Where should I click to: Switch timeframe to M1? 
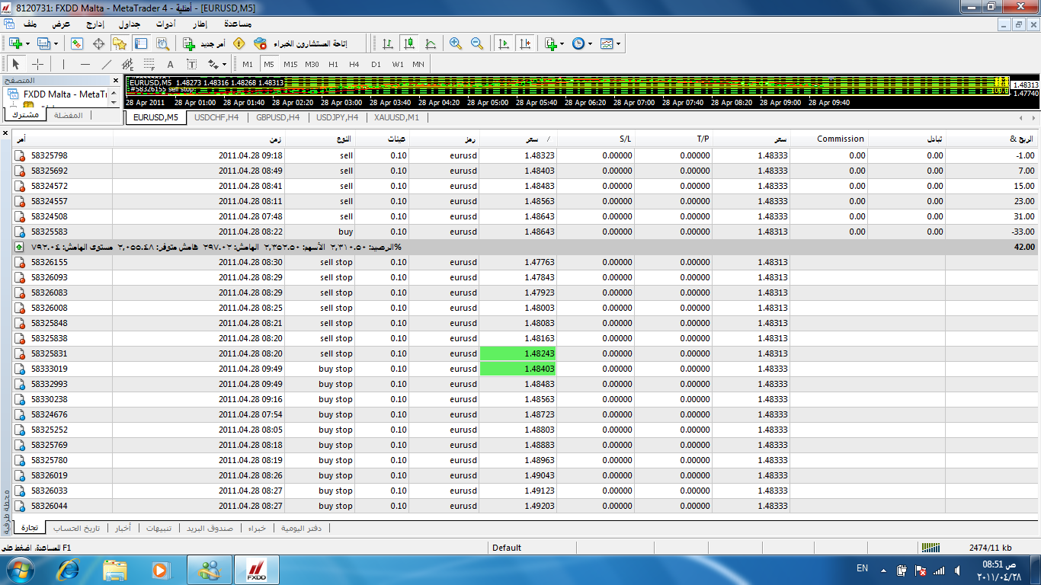[248, 64]
